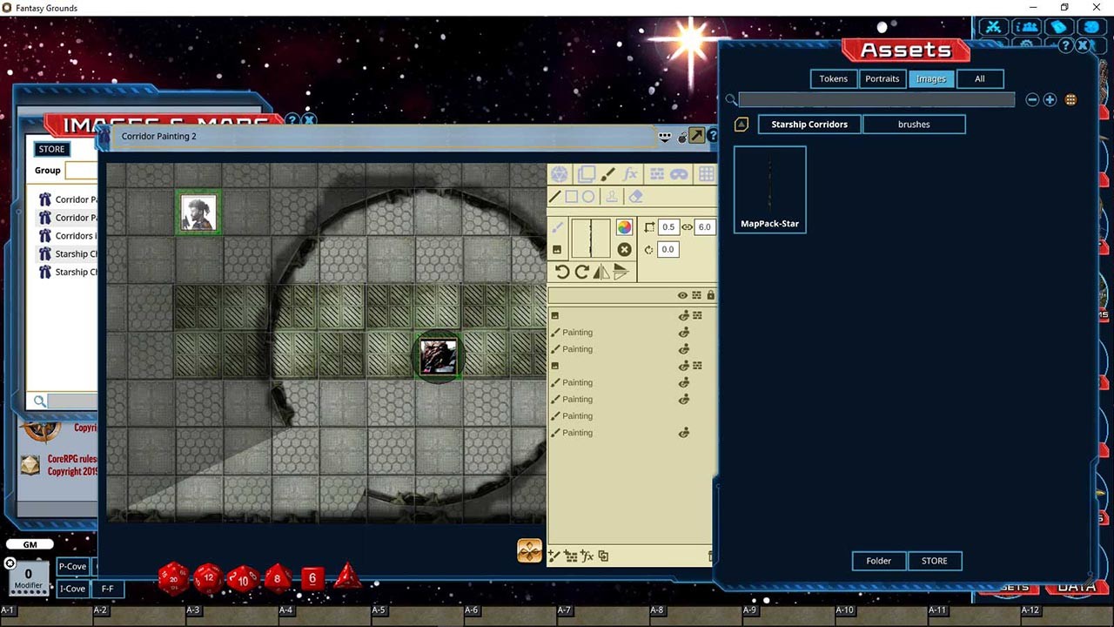The height and width of the screenshot is (627, 1114).
Task: Toggle the mask tool icon
Action: coord(679,174)
